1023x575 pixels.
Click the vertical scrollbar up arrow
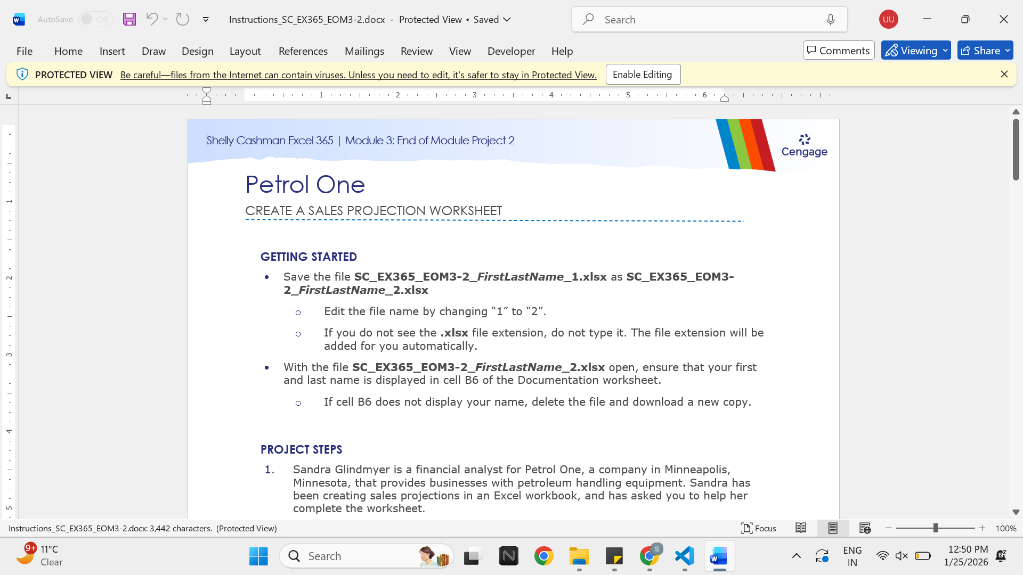pyautogui.click(x=1016, y=112)
